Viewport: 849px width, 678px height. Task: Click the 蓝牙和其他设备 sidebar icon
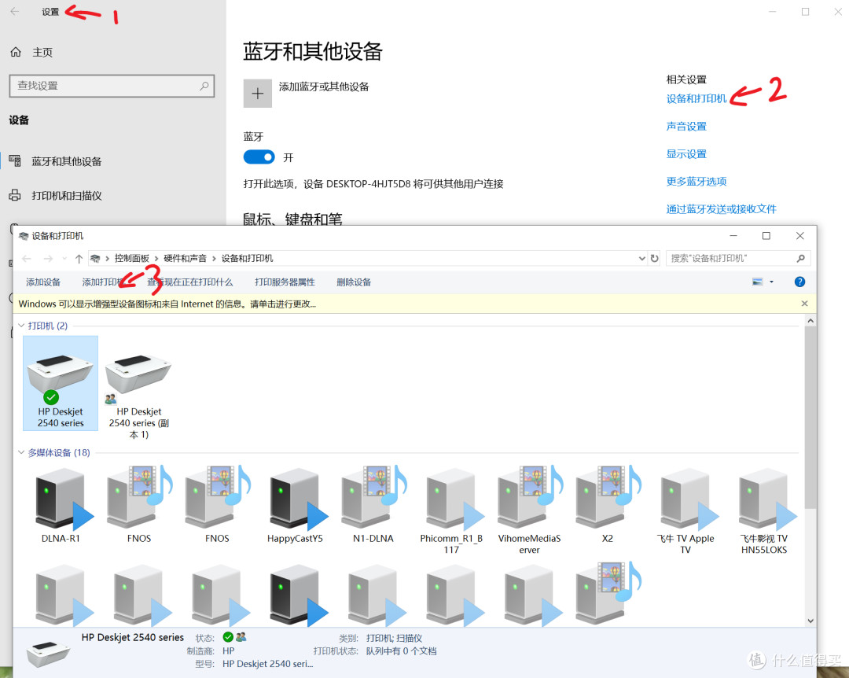(15, 161)
